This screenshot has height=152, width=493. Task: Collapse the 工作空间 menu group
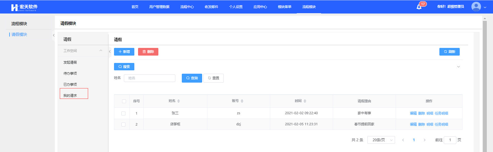(101, 51)
